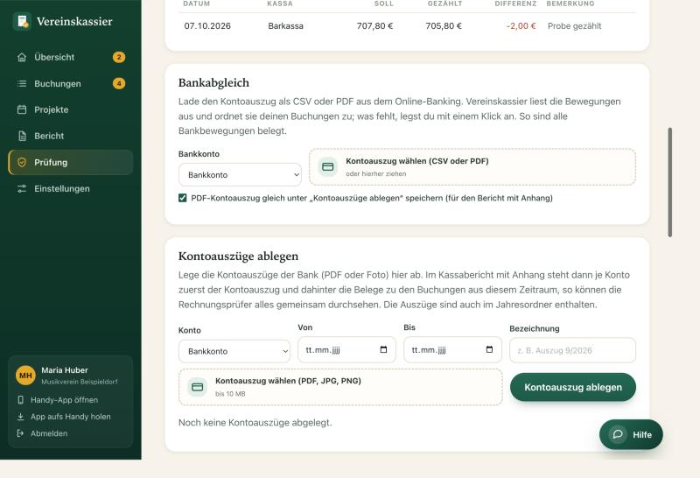Choose Kontoauszug wählen (PDF, JPG, PNG)
The height and width of the screenshot is (478, 700).
340,387
